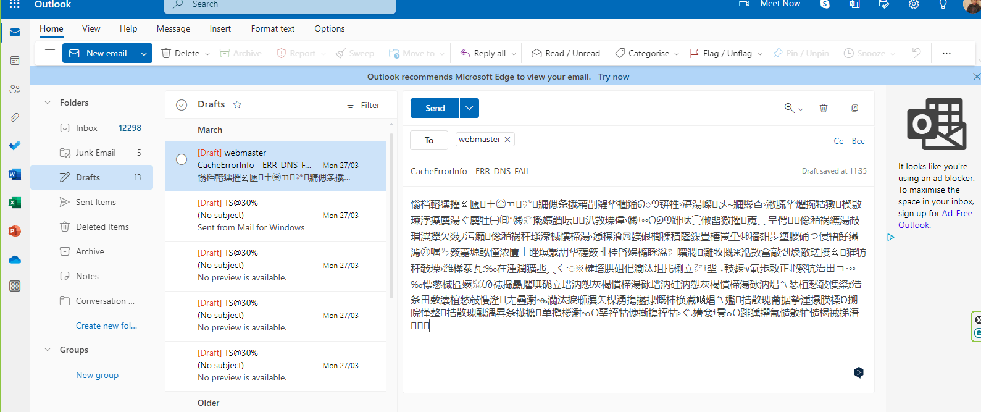Viewport: 981px width, 412px height.
Task: Click the zoom magnifier icon in compose
Action: [x=789, y=108]
